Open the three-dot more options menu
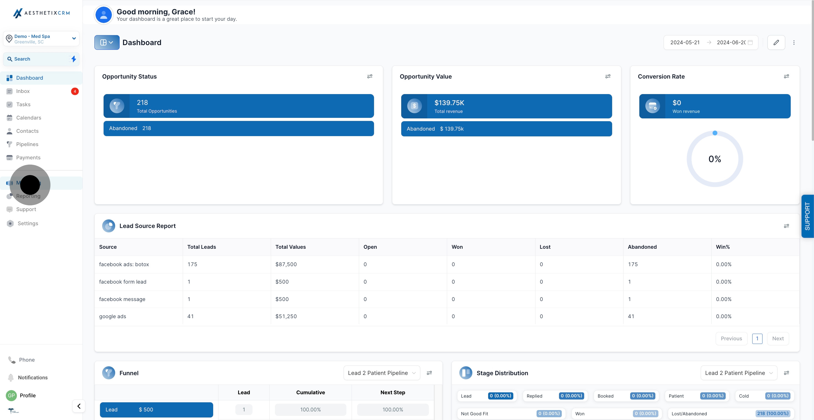 pos(794,42)
